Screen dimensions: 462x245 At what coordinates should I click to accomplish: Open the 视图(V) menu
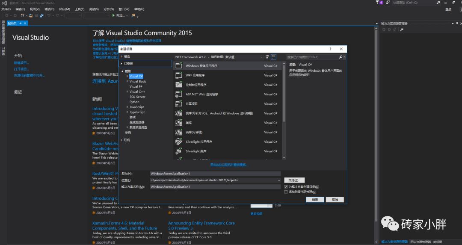[35, 9]
